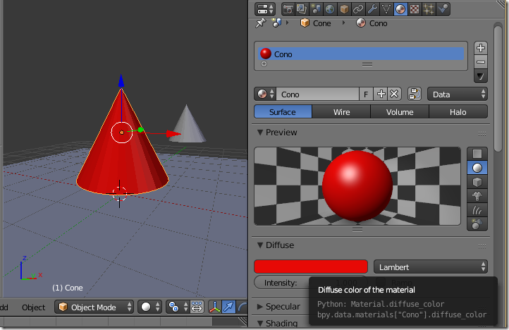The width and height of the screenshot is (509, 330).
Task: Open the Object Mode selector
Action: [94, 307]
